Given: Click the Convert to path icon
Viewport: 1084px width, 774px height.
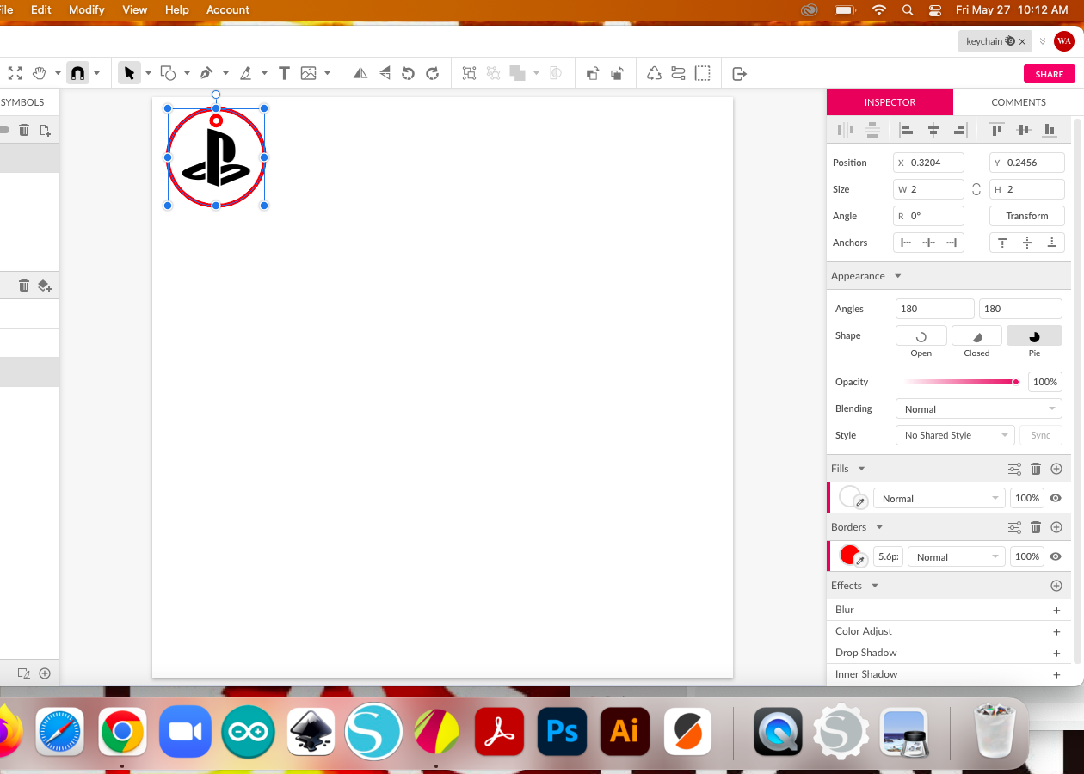Looking at the screenshot, I should [x=654, y=73].
